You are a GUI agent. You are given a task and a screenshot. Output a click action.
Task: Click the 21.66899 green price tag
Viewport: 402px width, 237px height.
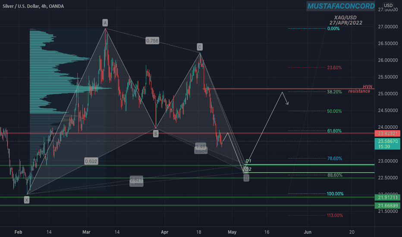point(387,206)
